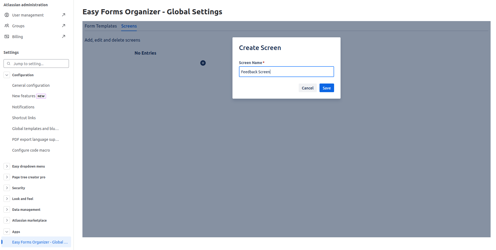496x250 pixels.
Task: Expand the Easy dropdown menu section
Action: click(7, 166)
